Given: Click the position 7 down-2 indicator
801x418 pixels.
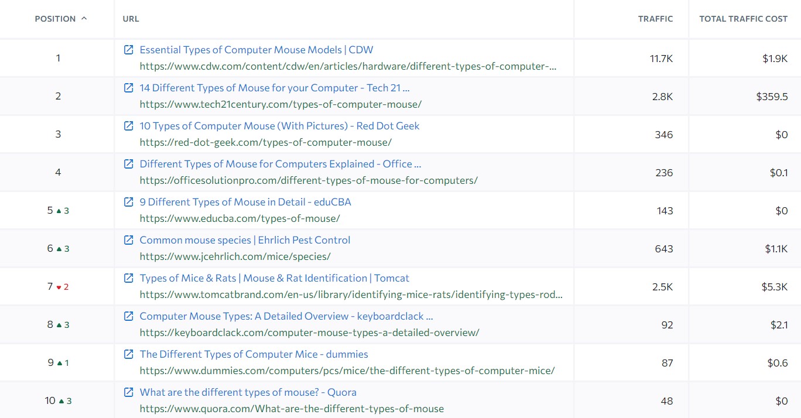Looking at the screenshot, I should 63,287.
